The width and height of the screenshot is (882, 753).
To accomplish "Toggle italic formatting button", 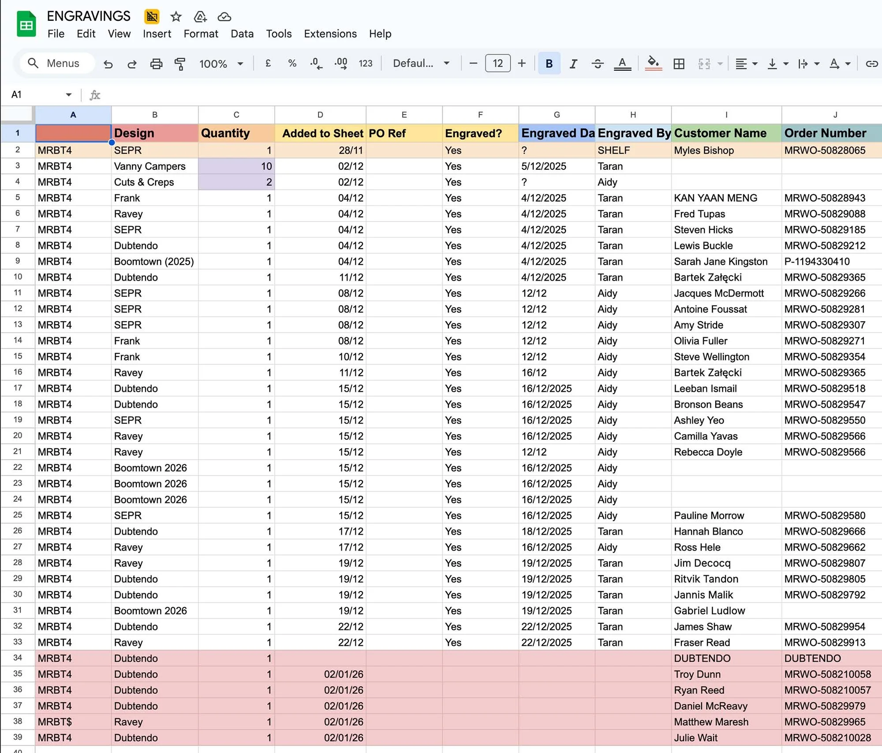I will coord(573,64).
